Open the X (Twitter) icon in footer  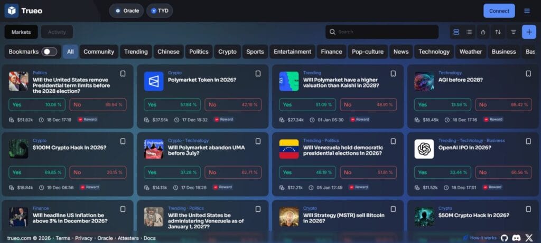point(529,238)
